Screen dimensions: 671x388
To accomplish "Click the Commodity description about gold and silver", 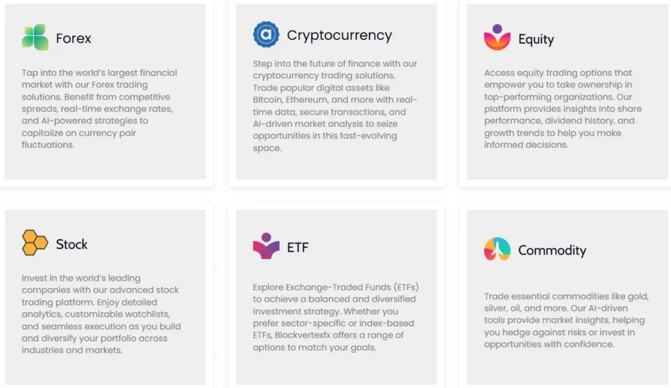I will click(566, 320).
